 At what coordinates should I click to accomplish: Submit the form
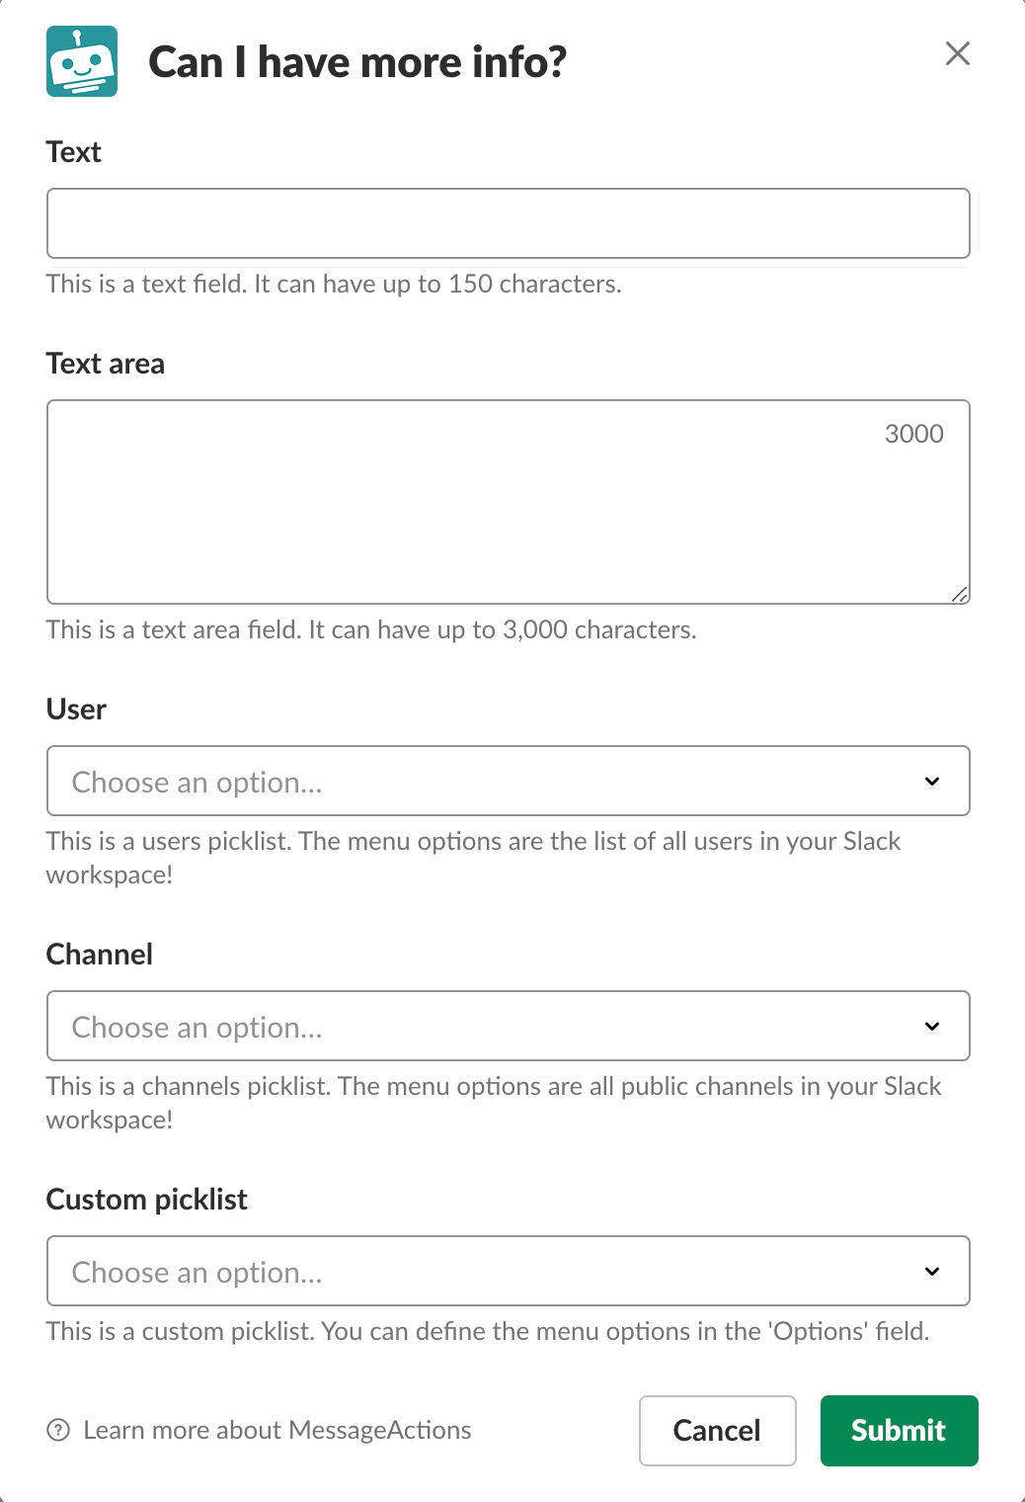898,1430
